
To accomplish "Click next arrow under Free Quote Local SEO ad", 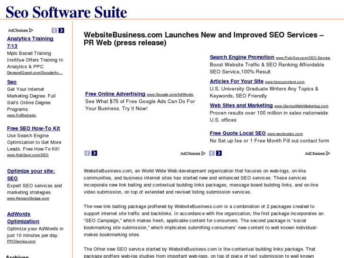I will 219,153.
